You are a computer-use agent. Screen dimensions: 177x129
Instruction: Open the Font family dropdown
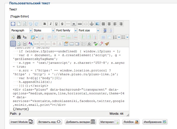(66, 30)
